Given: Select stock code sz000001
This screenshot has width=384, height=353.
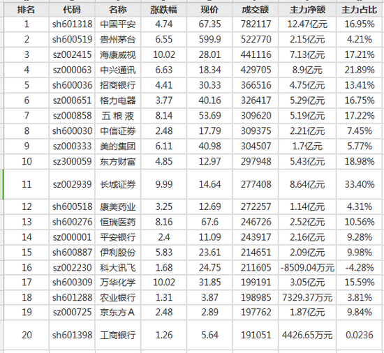Looking at the screenshot, I should 72,237.
